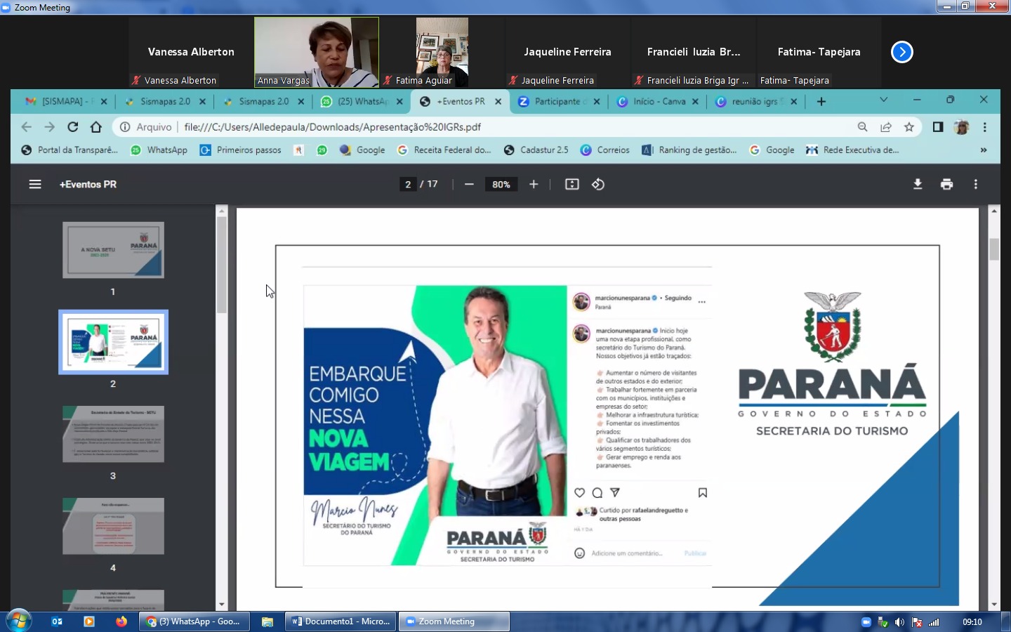The width and height of the screenshot is (1011, 632).
Task: Switch to the Início - Canva tab
Action: pyautogui.click(x=659, y=101)
